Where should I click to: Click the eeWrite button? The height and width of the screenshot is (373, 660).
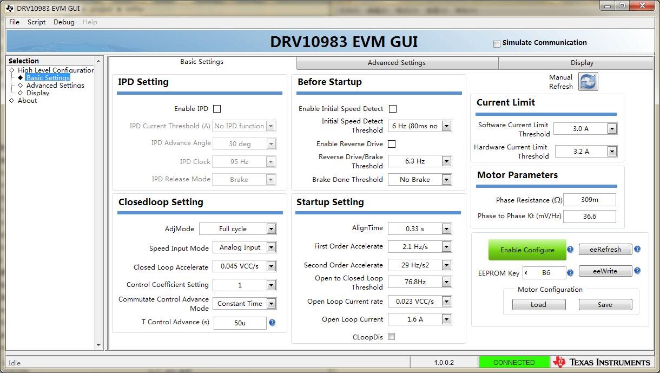[x=605, y=271]
